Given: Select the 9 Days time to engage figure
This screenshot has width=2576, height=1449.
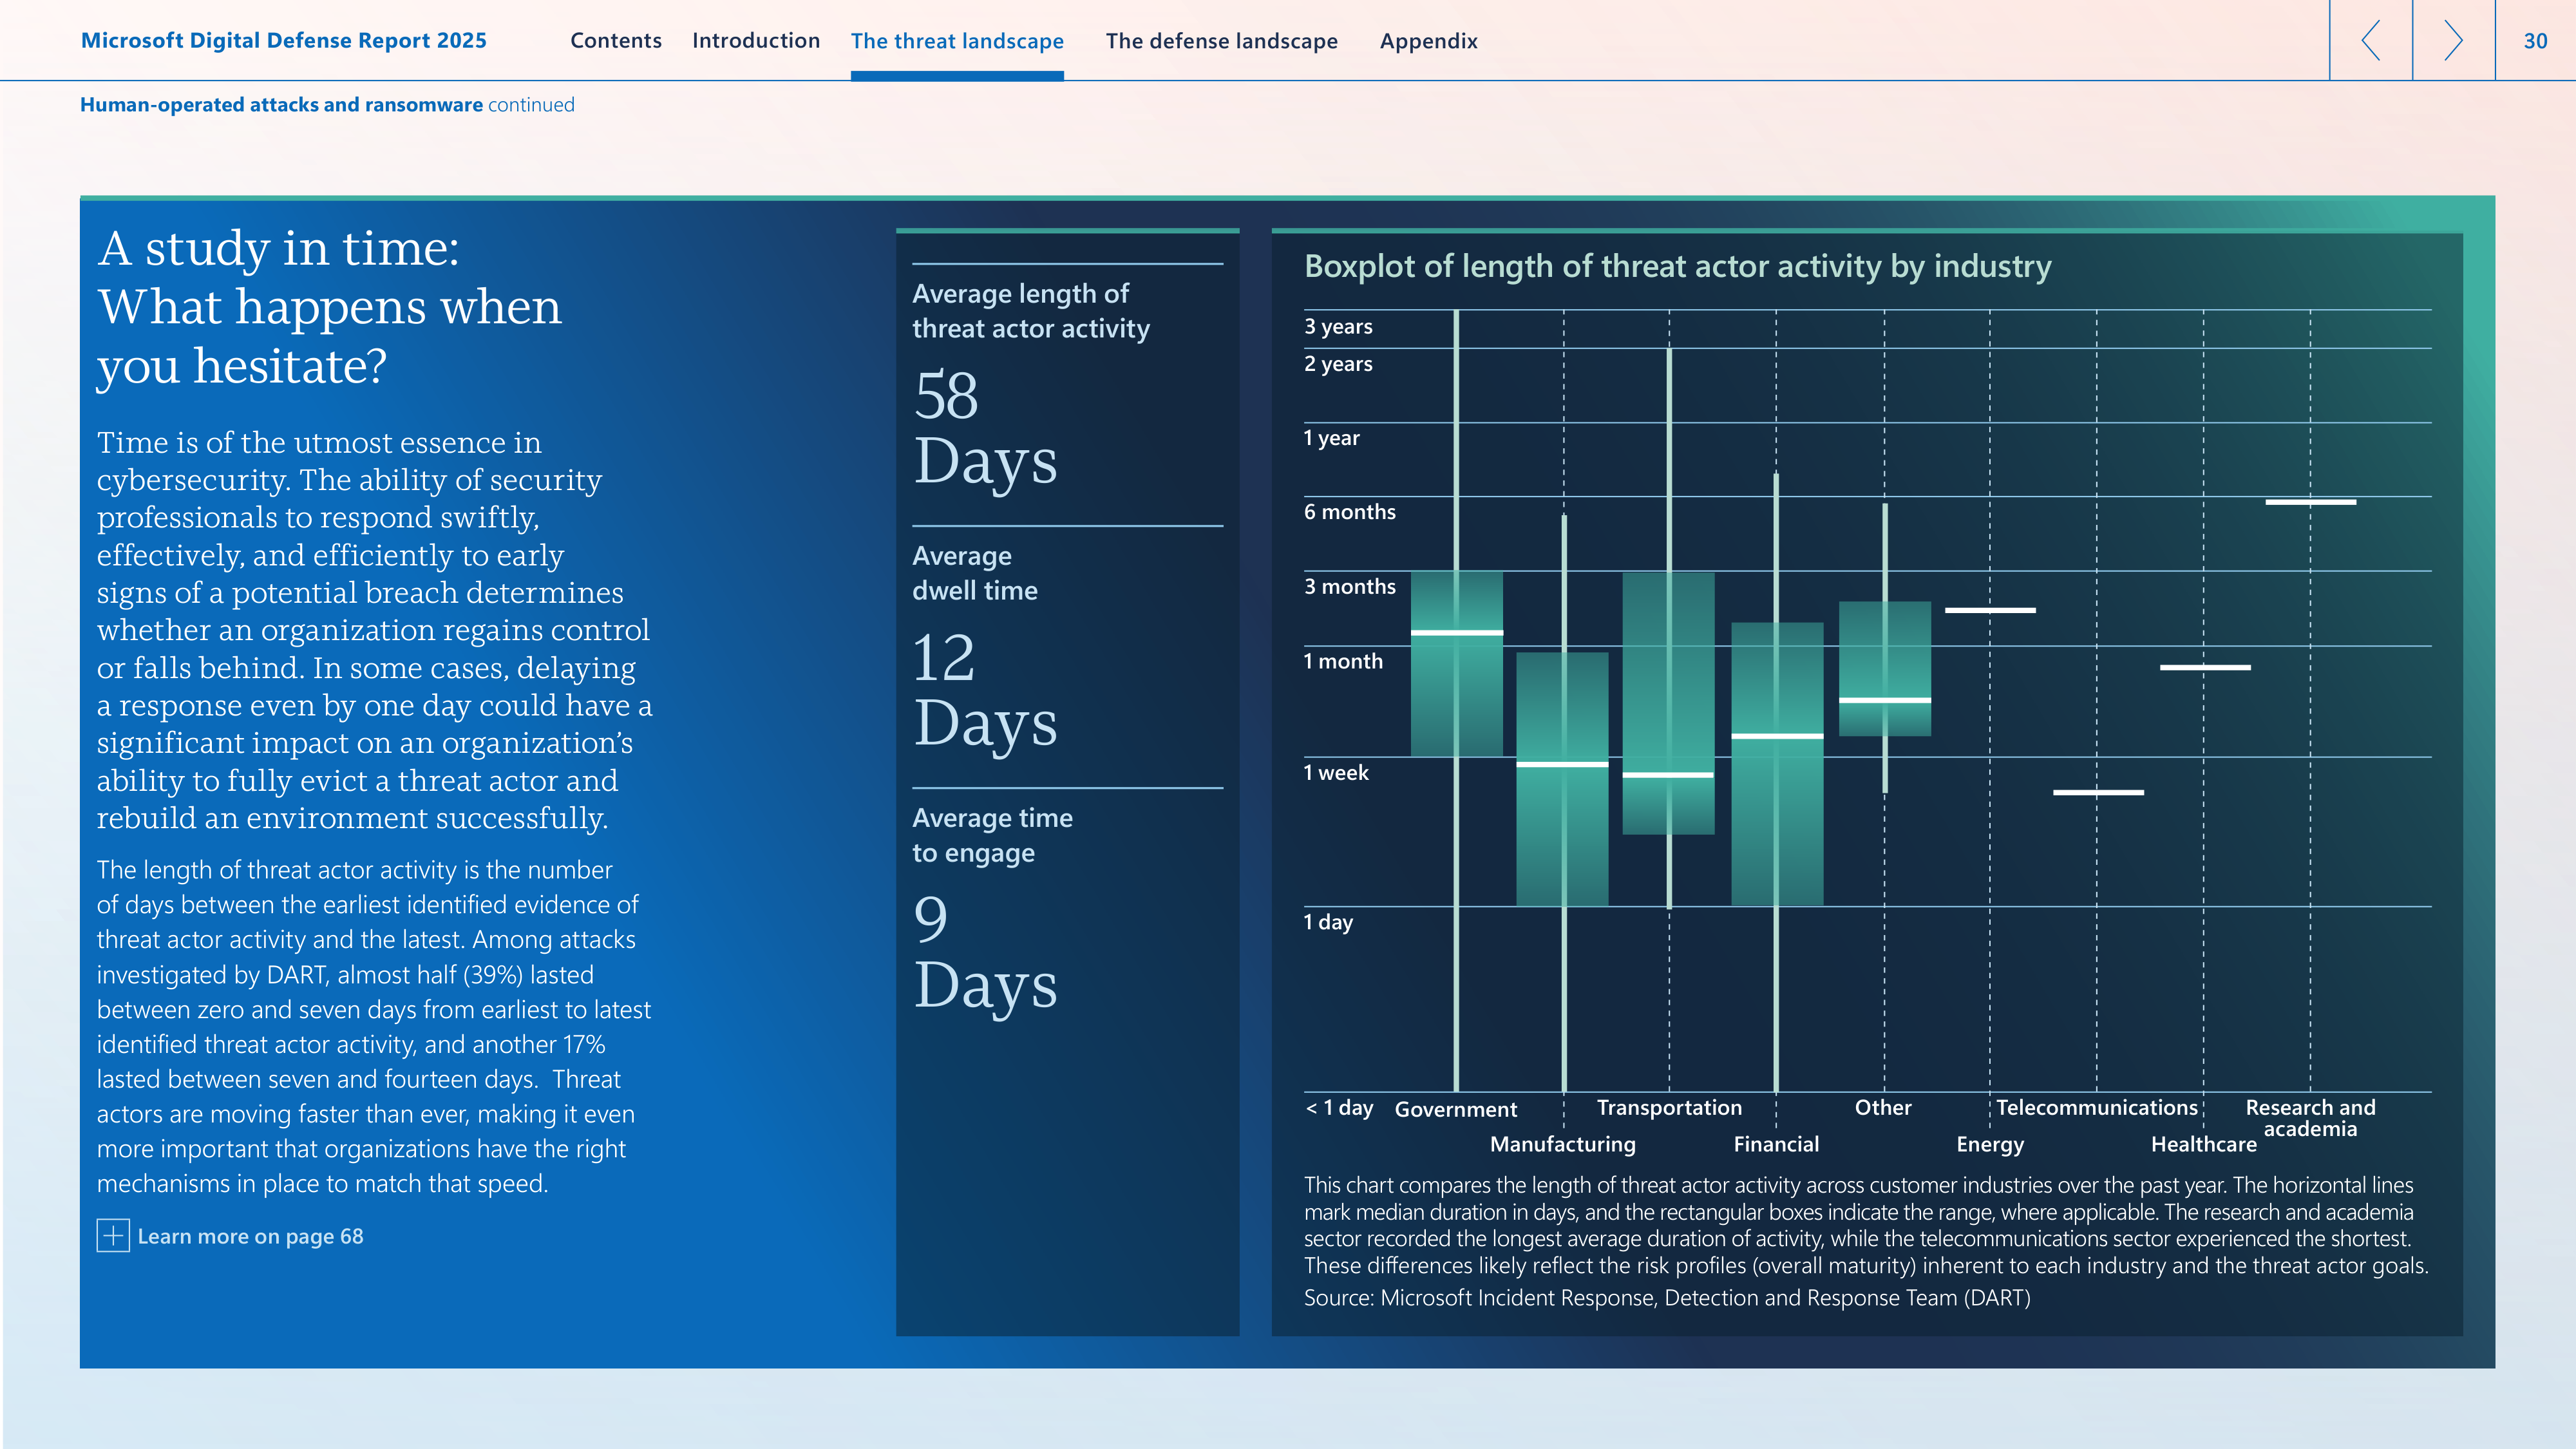Looking at the screenshot, I should (x=985, y=952).
